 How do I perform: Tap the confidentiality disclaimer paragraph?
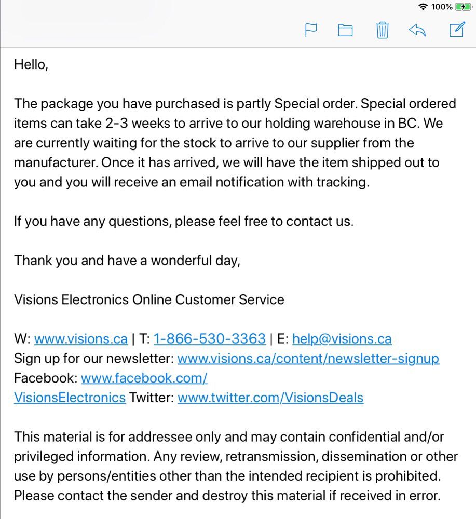coord(235,467)
